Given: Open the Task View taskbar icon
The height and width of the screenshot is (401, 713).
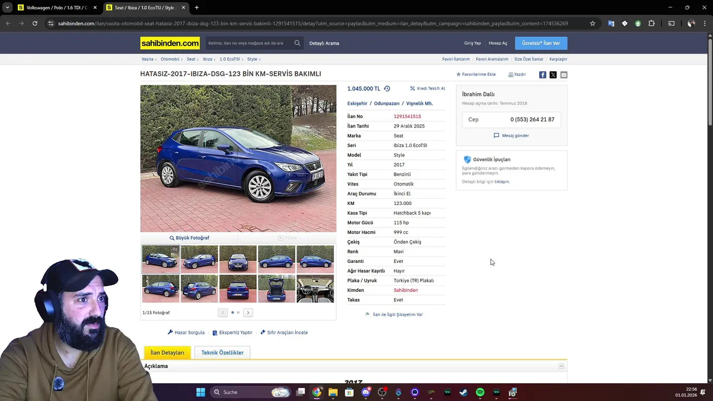Looking at the screenshot, I should (301, 392).
